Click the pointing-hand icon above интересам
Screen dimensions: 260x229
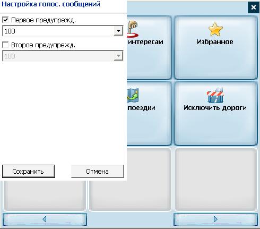tap(133, 29)
